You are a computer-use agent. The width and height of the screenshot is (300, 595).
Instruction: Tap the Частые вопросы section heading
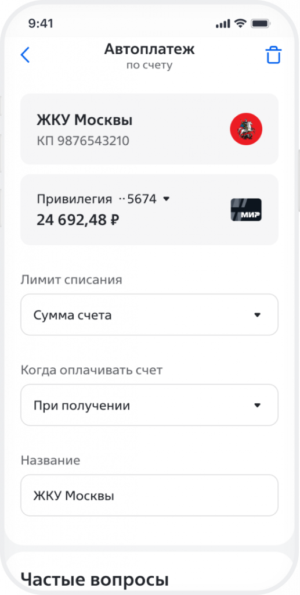[95, 579]
